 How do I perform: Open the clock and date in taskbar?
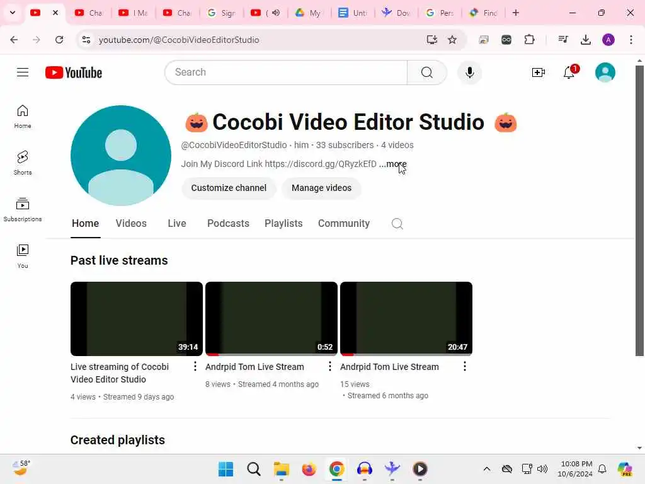[575, 469]
